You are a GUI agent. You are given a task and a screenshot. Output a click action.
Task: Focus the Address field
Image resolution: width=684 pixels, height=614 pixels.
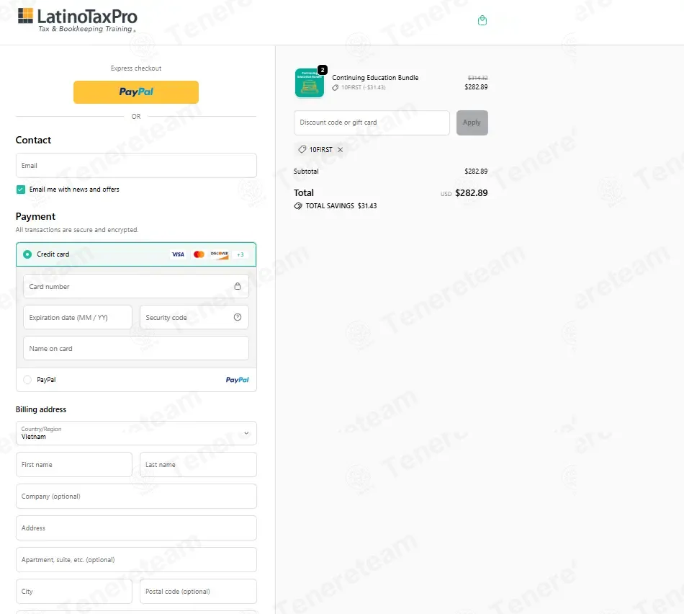click(136, 528)
